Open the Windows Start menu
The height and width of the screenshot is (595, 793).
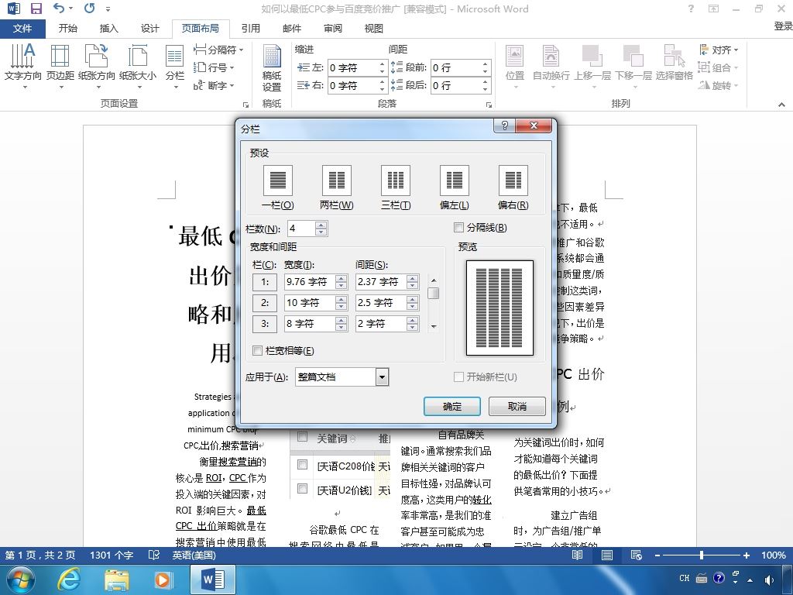click(x=21, y=580)
